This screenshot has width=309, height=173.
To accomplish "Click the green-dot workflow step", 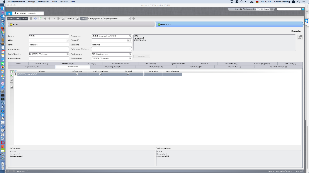I will pos(229,25).
